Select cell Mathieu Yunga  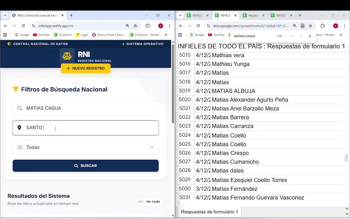tap(276, 64)
